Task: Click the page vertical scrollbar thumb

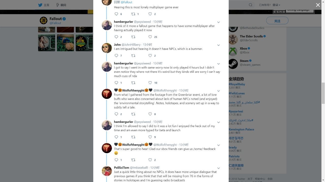Action: [x=323, y=93]
